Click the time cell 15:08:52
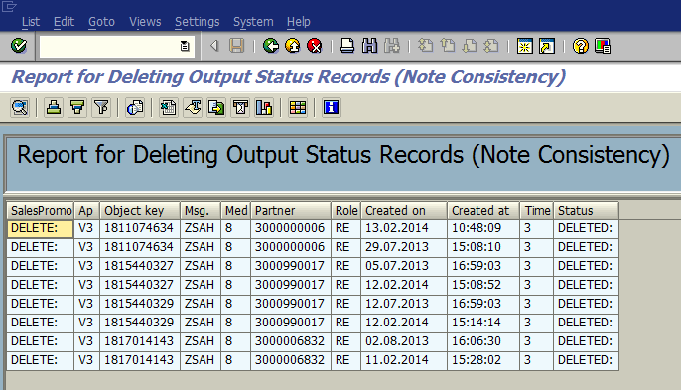 483,285
